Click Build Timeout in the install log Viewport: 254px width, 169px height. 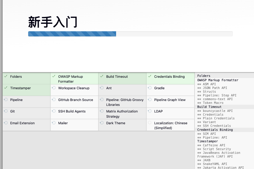click(x=209, y=107)
